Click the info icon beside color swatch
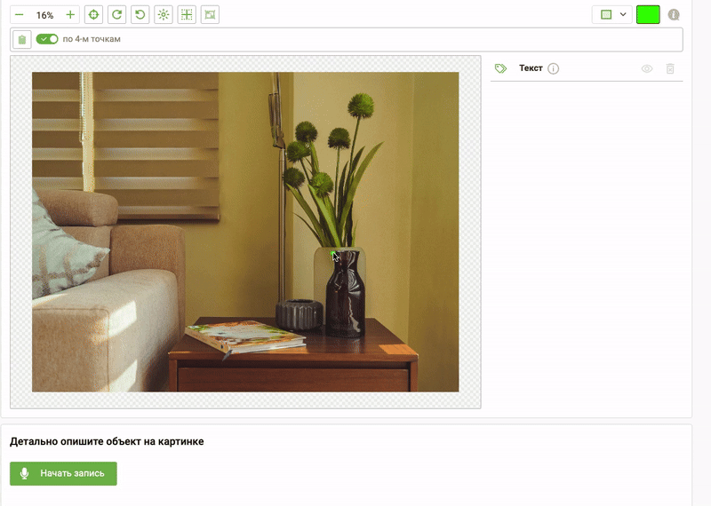711x506 pixels. 674,14
